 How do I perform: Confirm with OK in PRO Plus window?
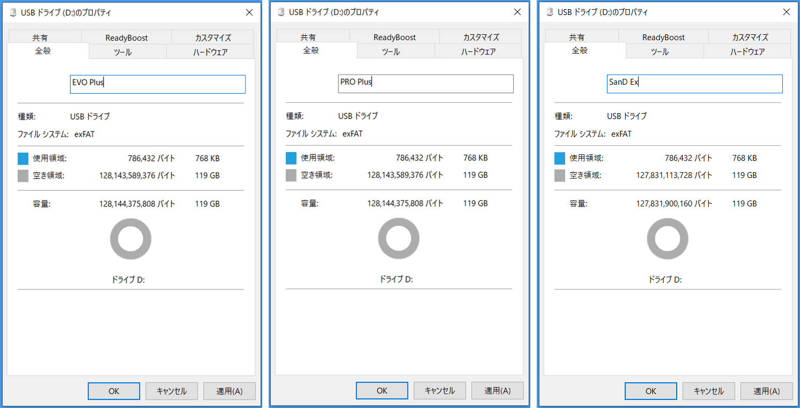[382, 391]
